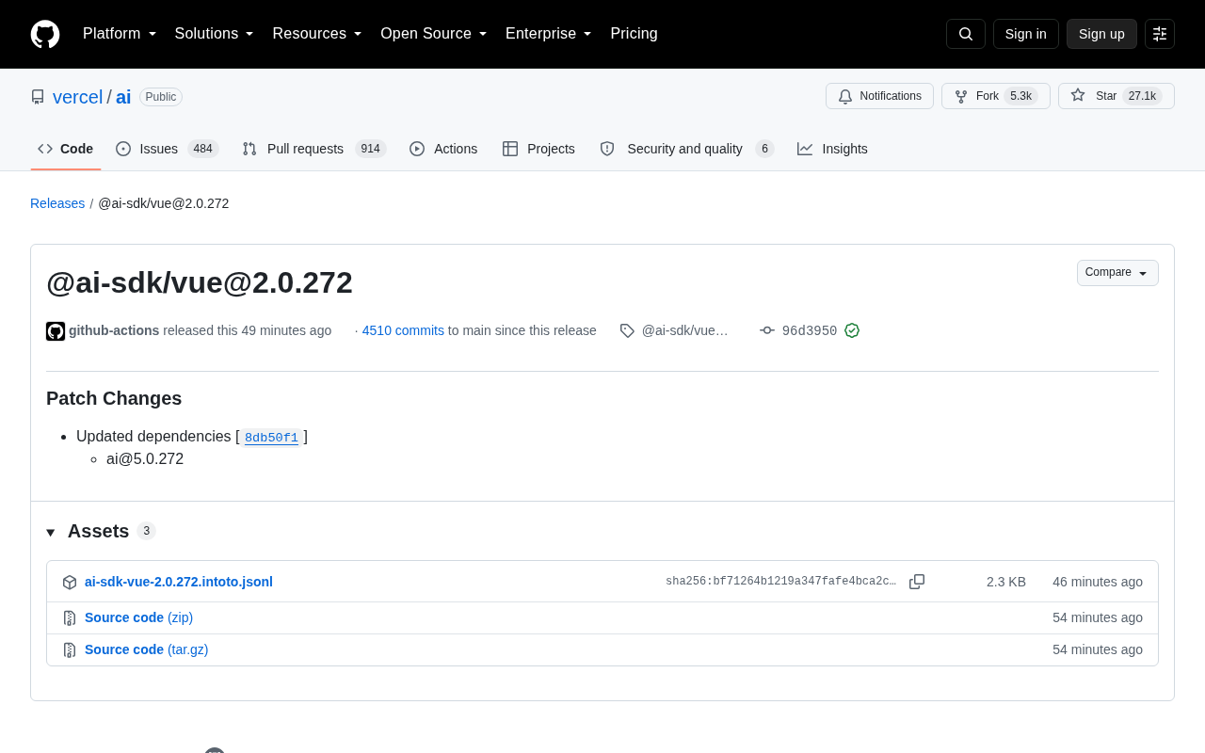1205x753 pixels.
Task: Switch to the Code tab
Action: tap(66, 149)
